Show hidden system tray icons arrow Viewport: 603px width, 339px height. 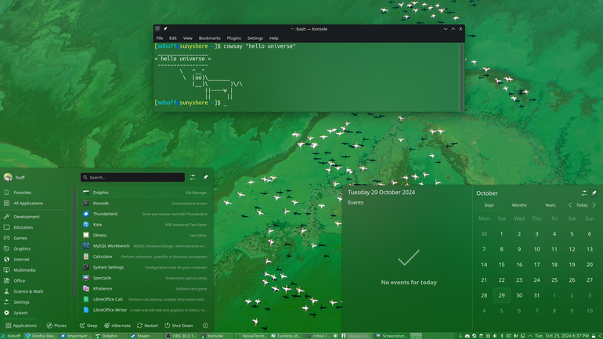pyautogui.click(x=530, y=336)
